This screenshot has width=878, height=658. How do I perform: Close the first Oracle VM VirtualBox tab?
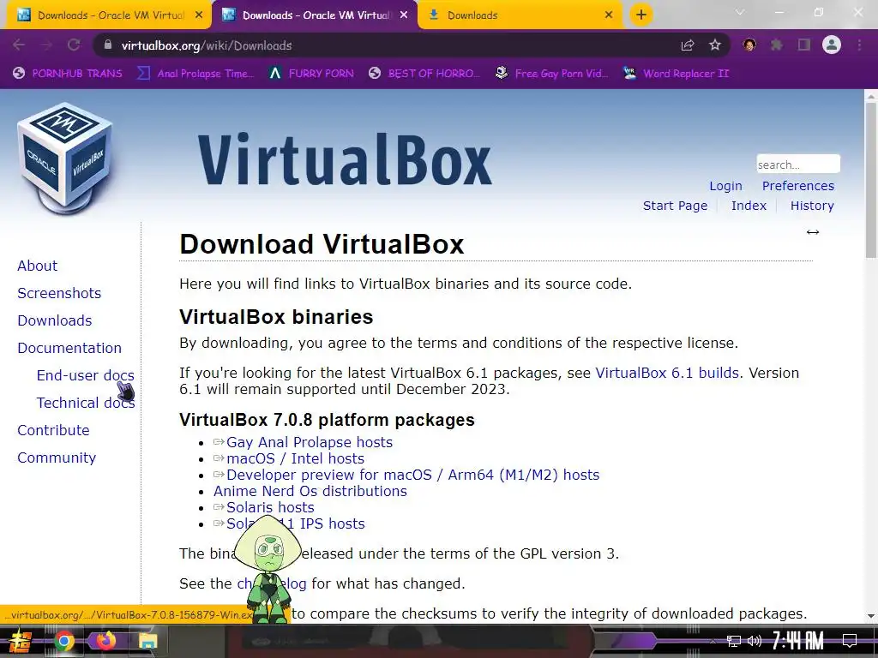(199, 15)
